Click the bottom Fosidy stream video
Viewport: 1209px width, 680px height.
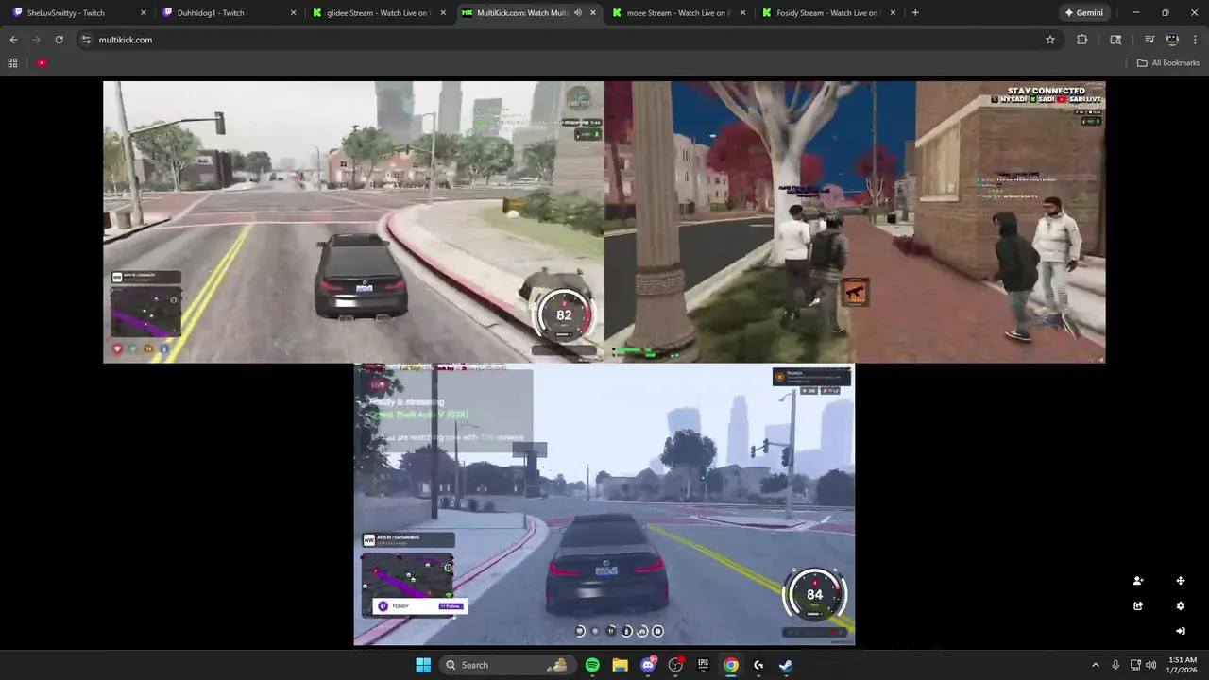(x=604, y=504)
